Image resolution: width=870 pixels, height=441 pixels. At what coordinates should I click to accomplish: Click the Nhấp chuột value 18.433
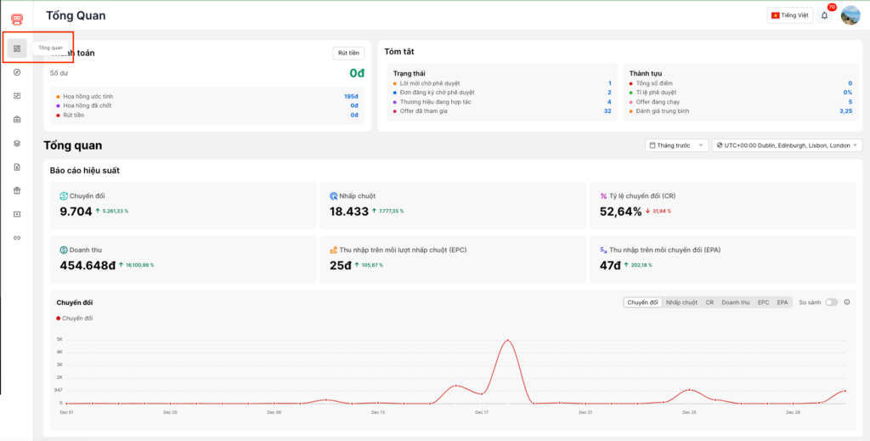(349, 212)
